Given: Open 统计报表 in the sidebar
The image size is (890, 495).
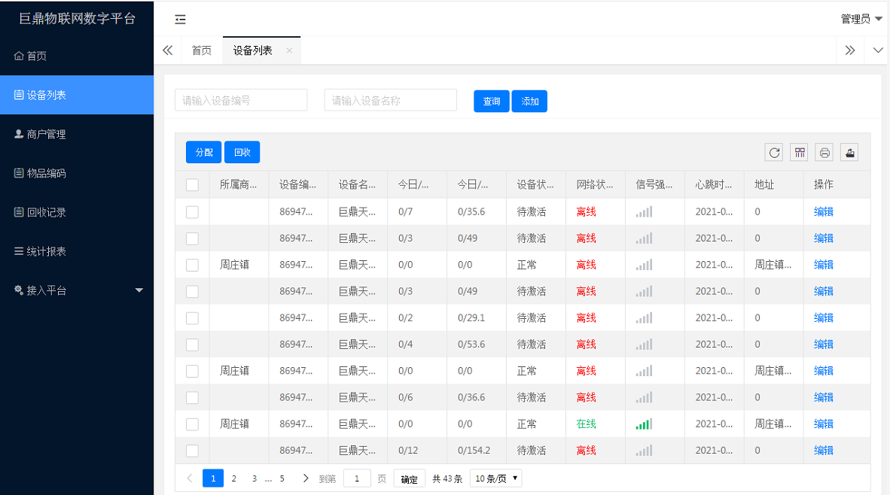Looking at the screenshot, I should coord(77,251).
